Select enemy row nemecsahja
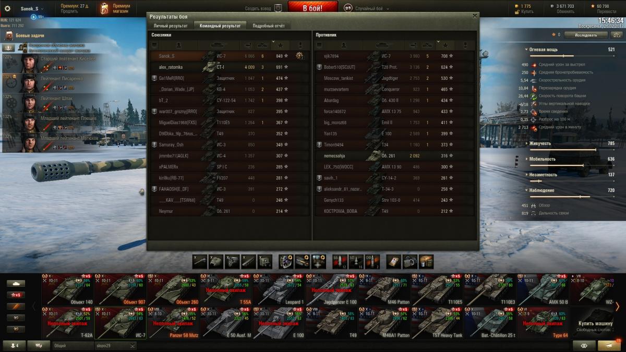This screenshot has height=352, width=626. point(394,156)
